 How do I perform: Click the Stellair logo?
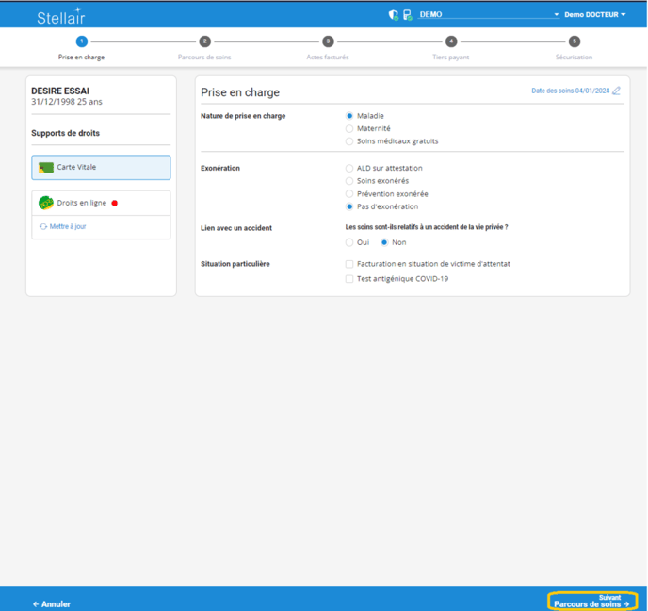[x=60, y=16]
